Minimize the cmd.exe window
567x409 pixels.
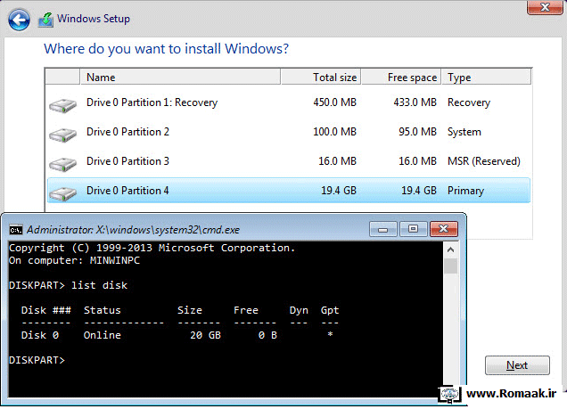(x=383, y=229)
